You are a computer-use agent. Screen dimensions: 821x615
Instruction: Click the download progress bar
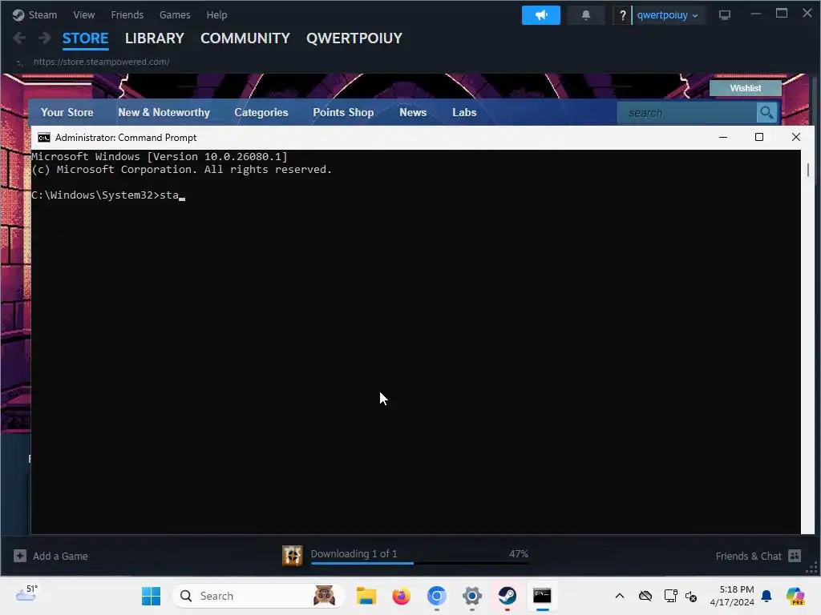click(x=419, y=563)
